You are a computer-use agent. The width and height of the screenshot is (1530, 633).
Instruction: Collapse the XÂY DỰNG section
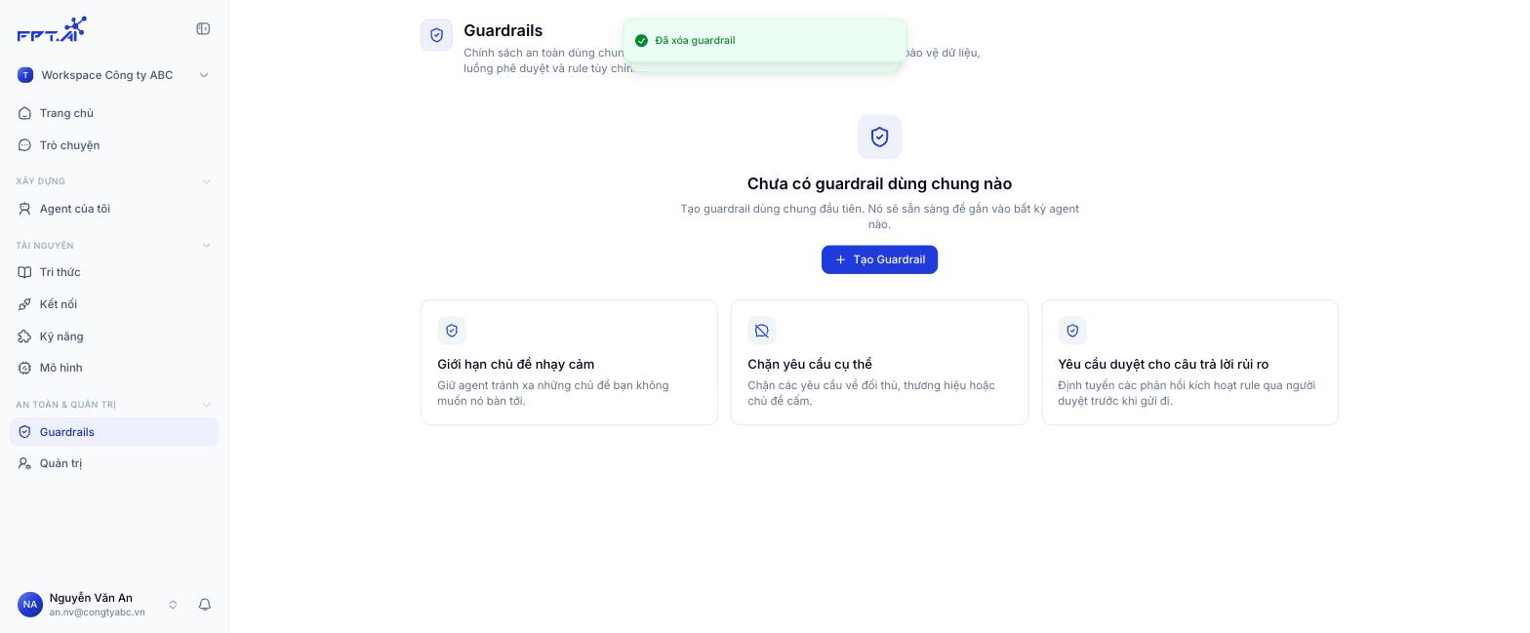click(206, 181)
